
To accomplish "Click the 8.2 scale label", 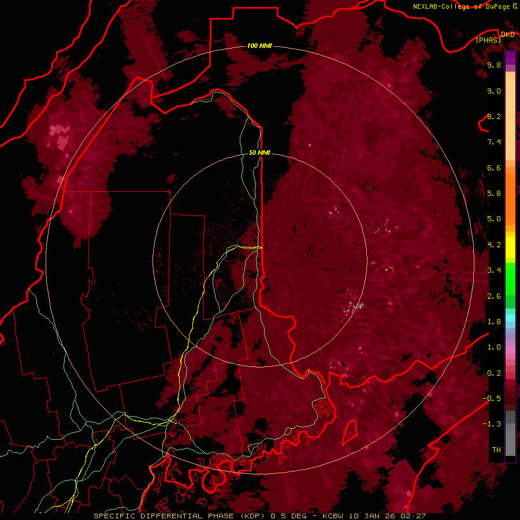I will tap(494, 116).
